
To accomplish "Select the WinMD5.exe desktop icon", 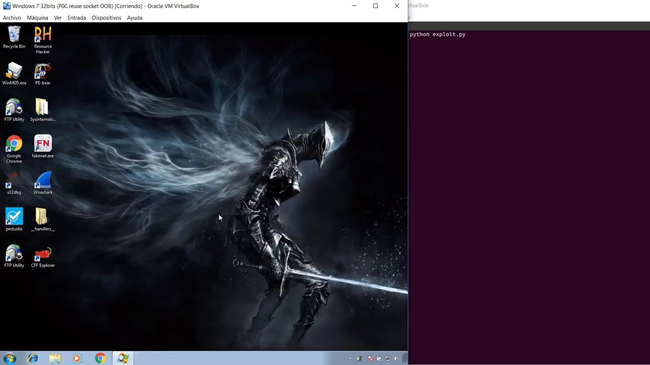I will (x=14, y=74).
